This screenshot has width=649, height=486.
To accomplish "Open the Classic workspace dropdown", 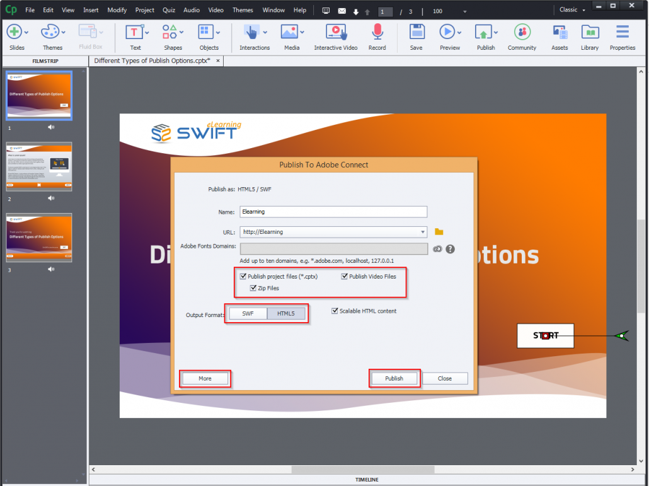I will (572, 10).
